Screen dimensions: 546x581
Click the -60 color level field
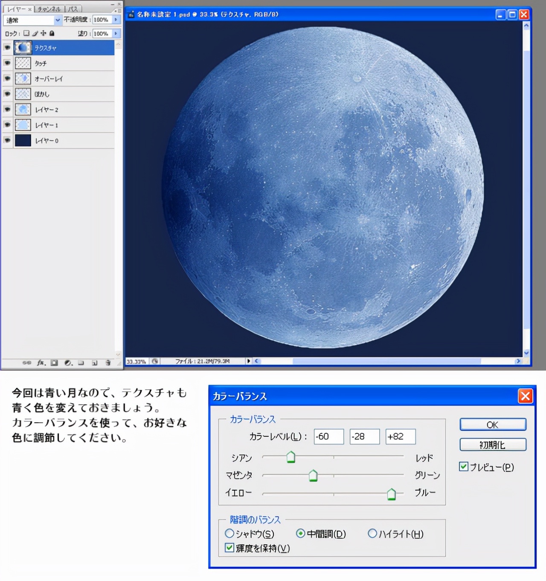tap(329, 436)
